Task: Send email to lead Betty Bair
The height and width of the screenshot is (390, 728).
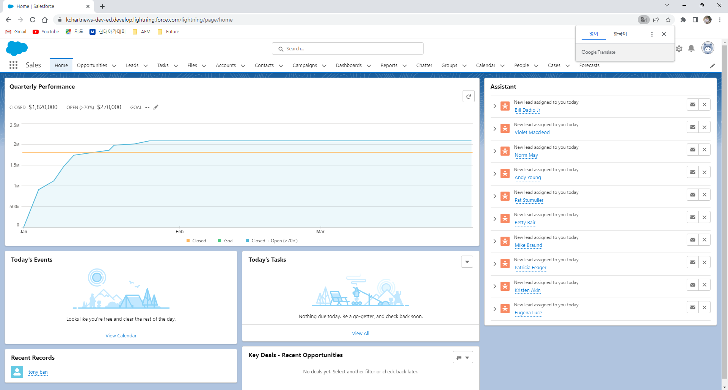Action: 693,217
